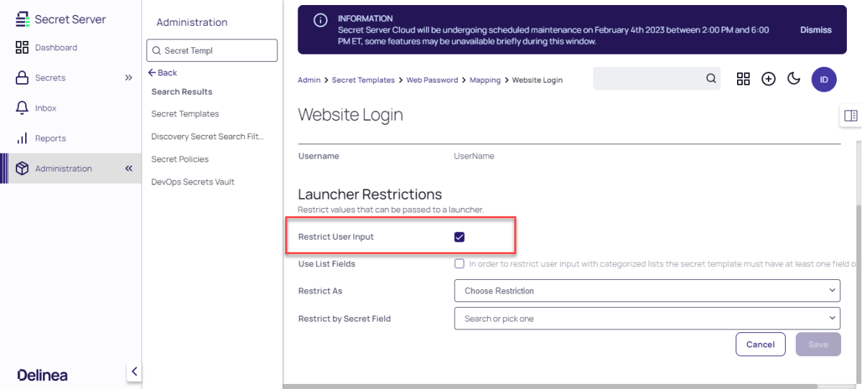862x389 pixels.
Task: Open Inbox bell icon in sidebar
Action: (x=22, y=108)
